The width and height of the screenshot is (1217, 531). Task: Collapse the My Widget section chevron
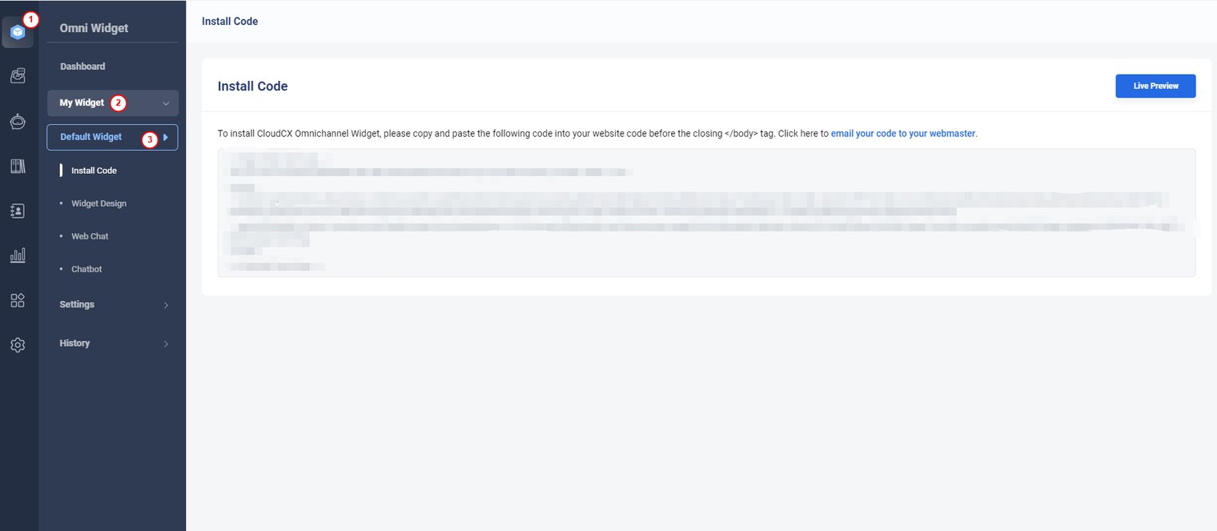(x=166, y=103)
